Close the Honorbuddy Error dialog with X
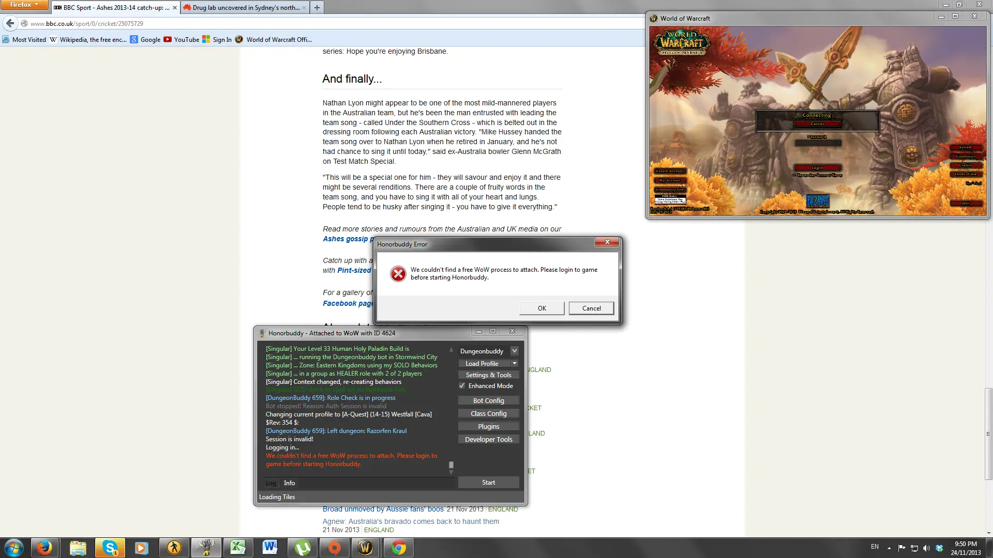 [x=607, y=242]
